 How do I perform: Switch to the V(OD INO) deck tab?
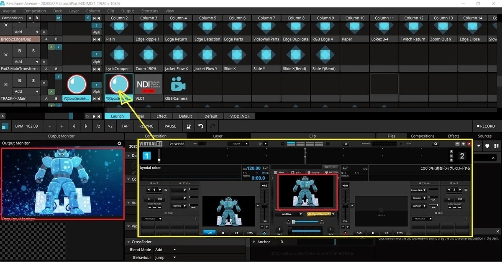239,116
